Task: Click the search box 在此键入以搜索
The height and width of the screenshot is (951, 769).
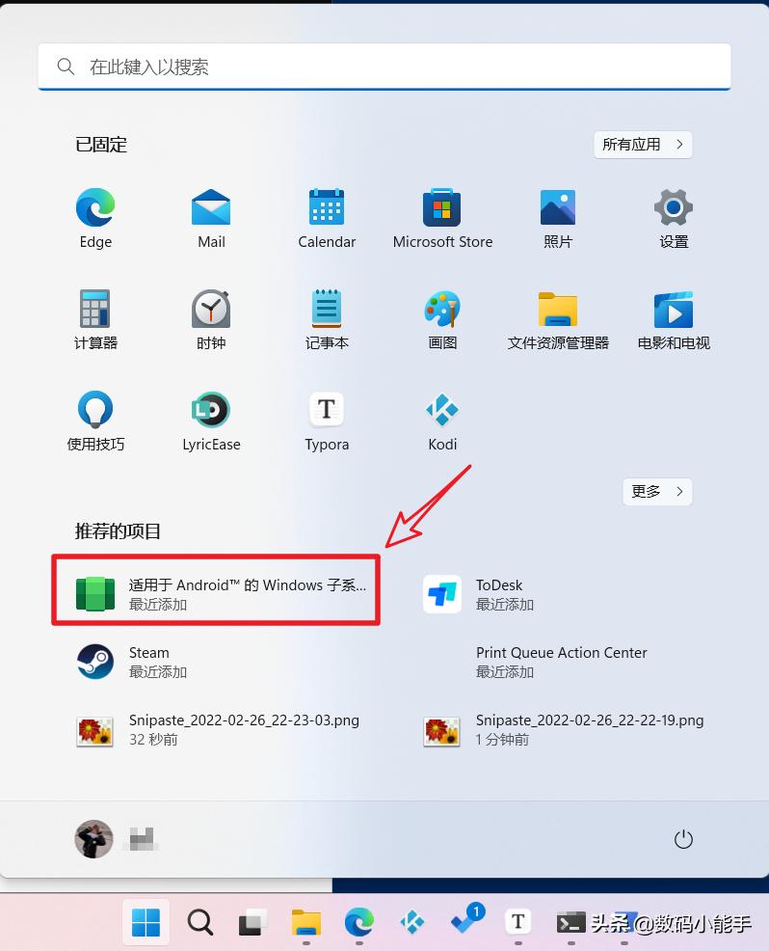Action: click(384, 67)
